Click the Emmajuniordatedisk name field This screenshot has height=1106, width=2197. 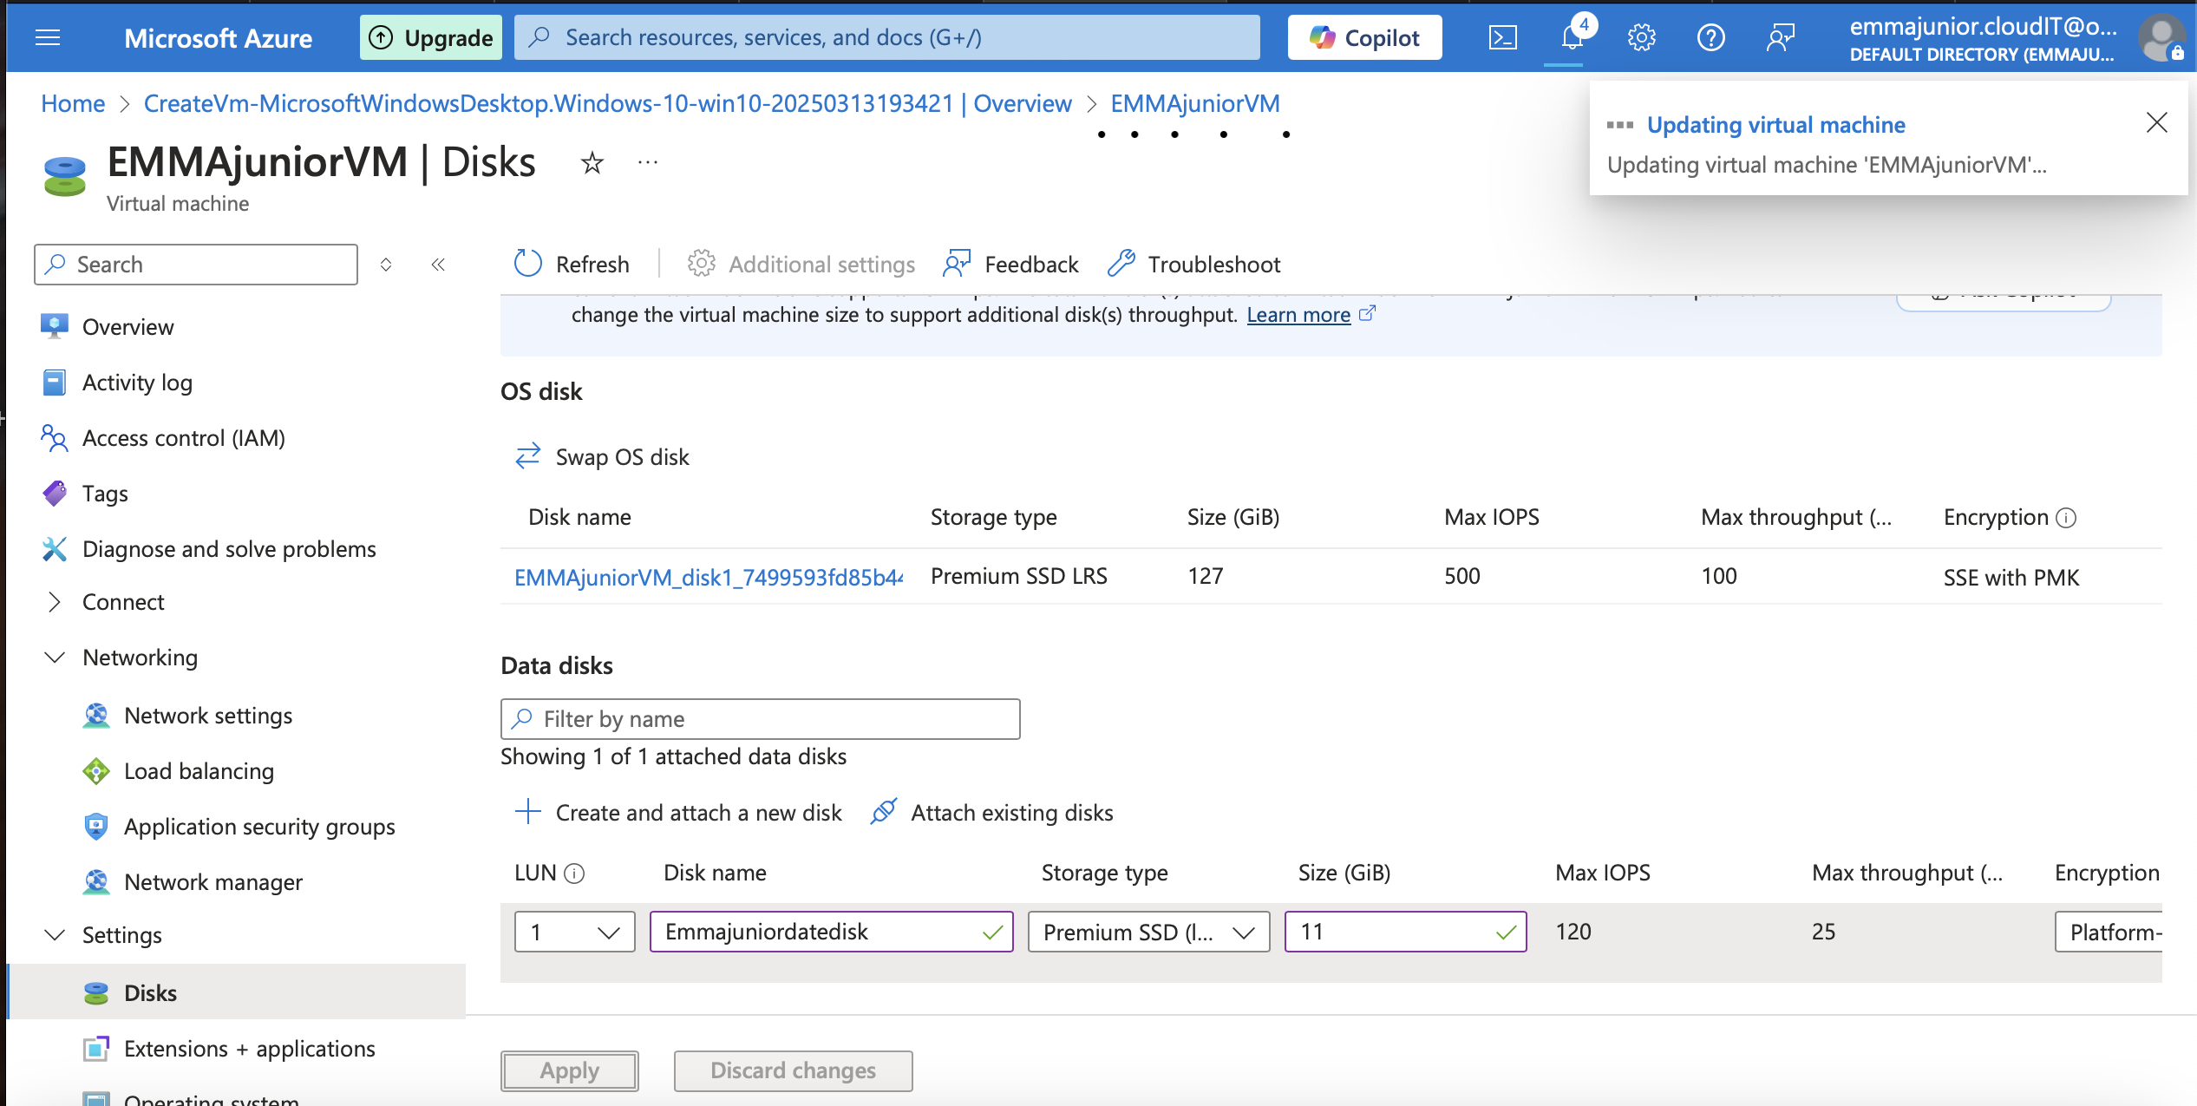tap(831, 932)
